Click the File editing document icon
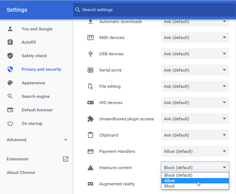This screenshot has width=236, height=194. pos(90,86)
